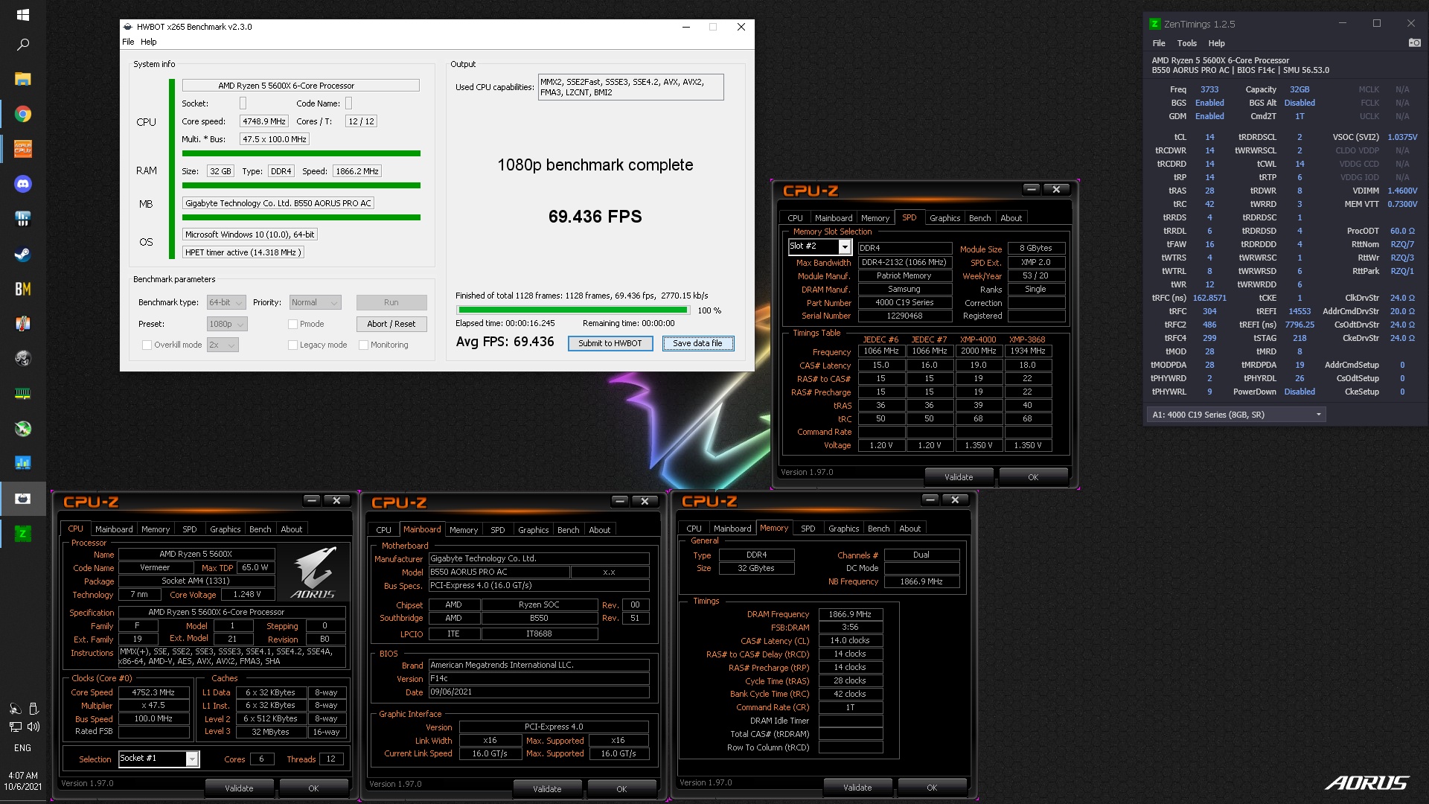Click the Used CPU capabilities text box
The width and height of the screenshot is (1429, 804).
pyautogui.click(x=630, y=87)
